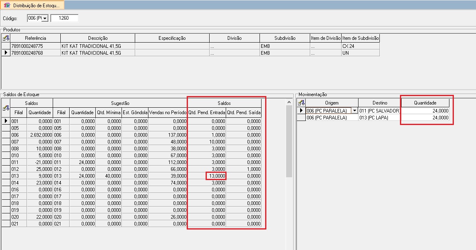Image resolution: width=476 pixels, height=250 pixels.
Task: Expand the Origem dropdown for 006 (PC PARALELA)
Action: [354, 111]
